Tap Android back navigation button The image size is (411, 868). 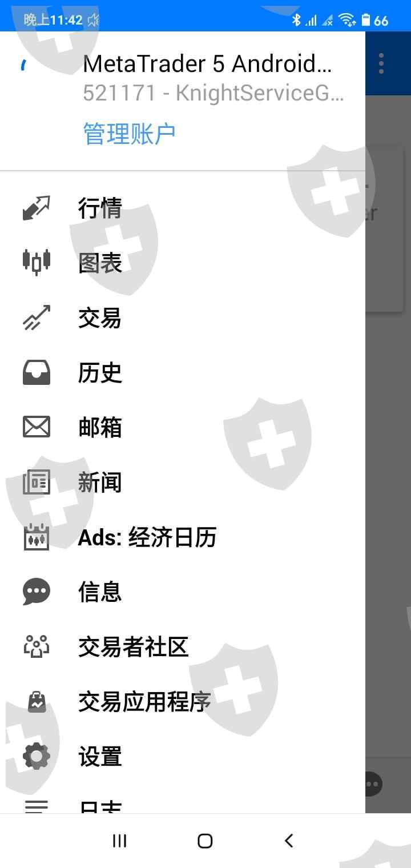click(289, 841)
